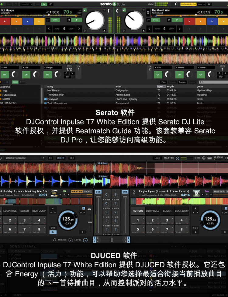The image size is (228, 297).
Task: Click the DJUCED left deck play icon
Action: coord(53,232)
